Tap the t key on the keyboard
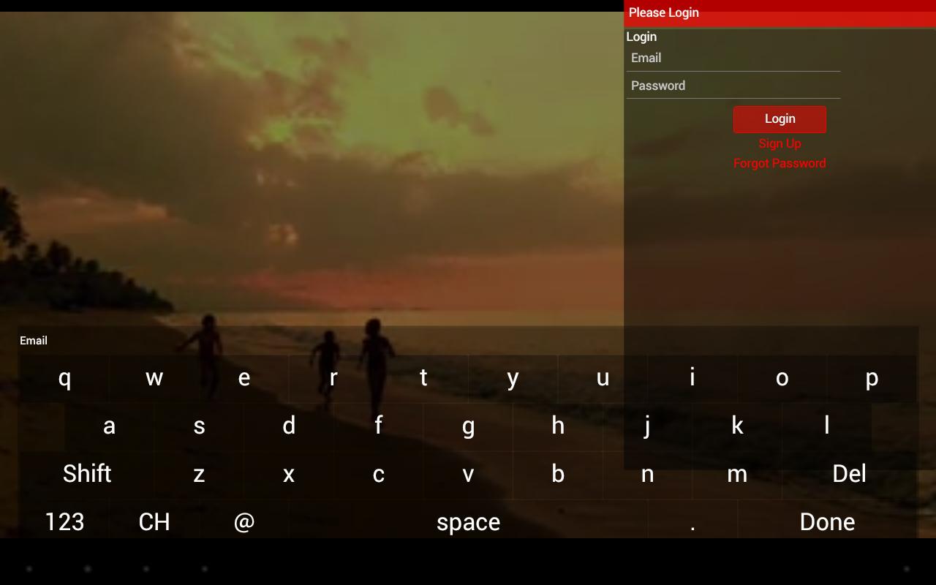Screen dimensions: 936x585 (423, 378)
